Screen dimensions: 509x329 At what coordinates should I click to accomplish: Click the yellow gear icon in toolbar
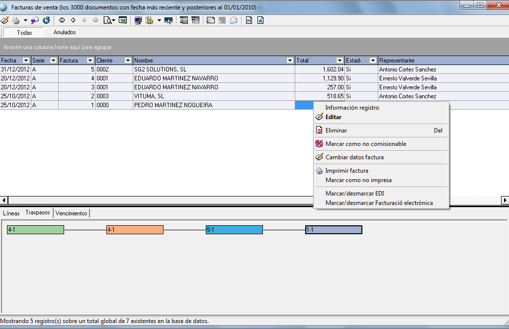[150, 20]
